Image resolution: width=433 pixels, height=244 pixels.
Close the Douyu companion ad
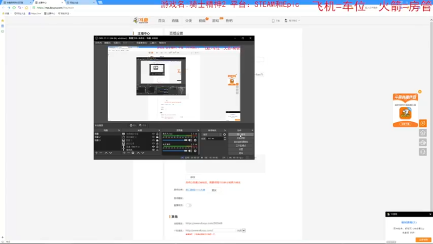point(420,92)
